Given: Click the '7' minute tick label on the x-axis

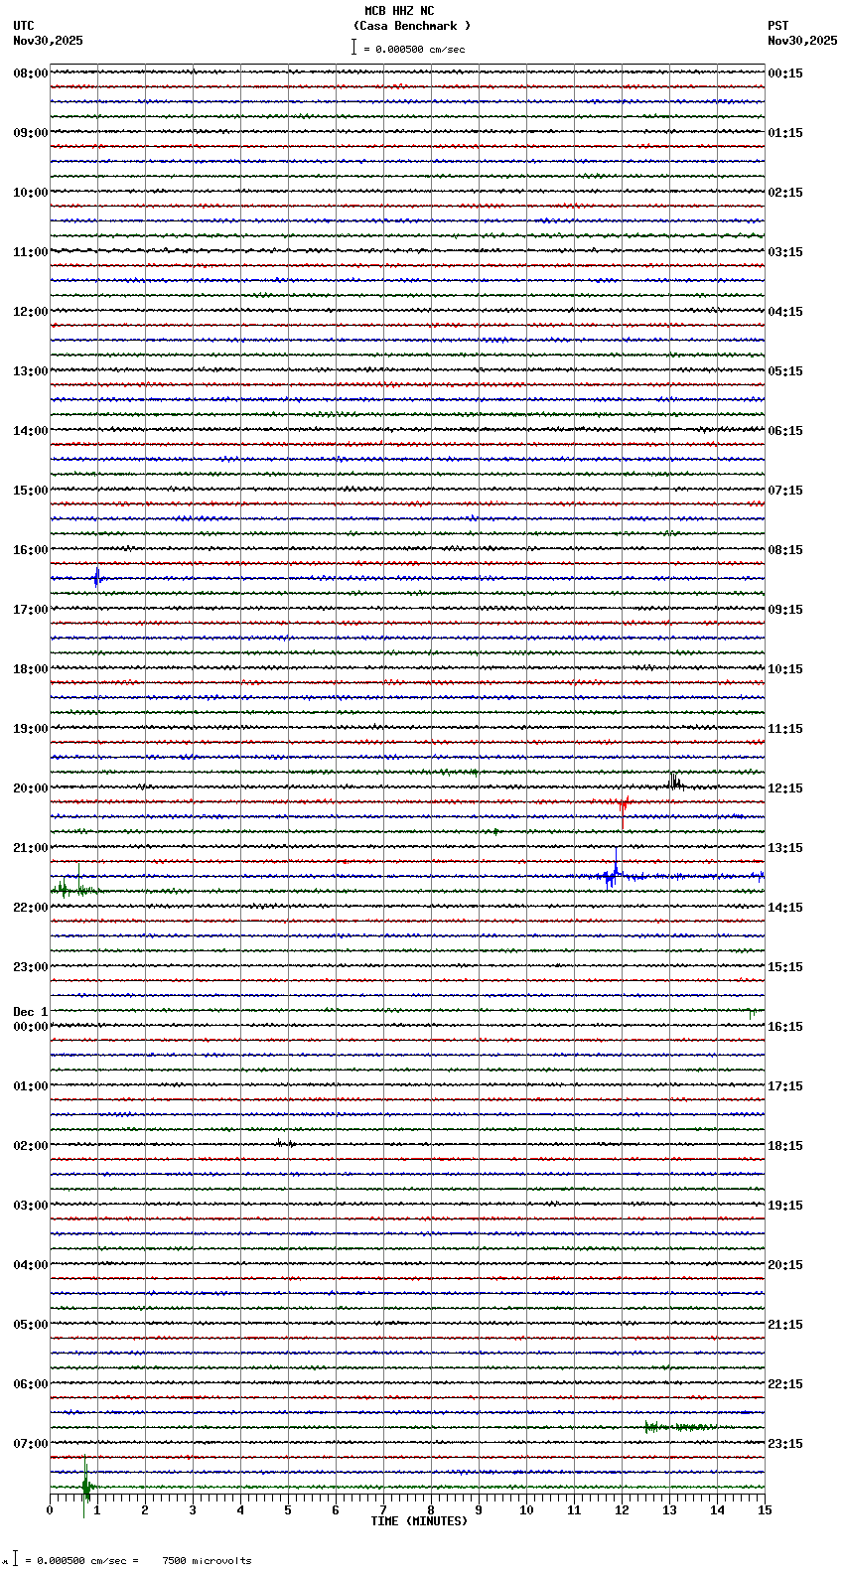Looking at the screenshot, I should point(383,1510).
